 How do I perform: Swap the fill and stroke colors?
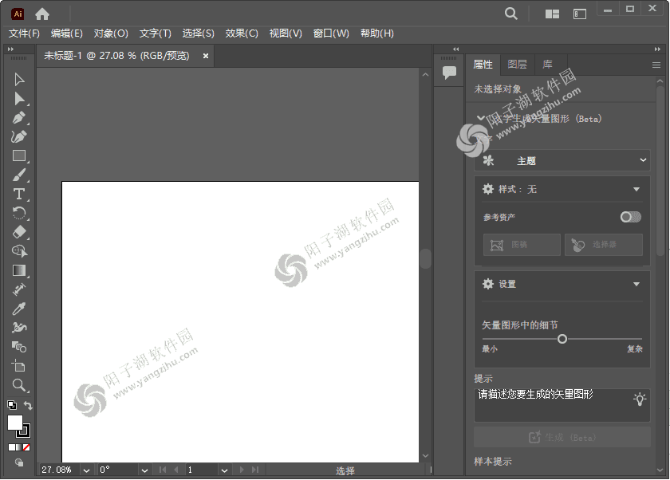click(x=27, y=407)
